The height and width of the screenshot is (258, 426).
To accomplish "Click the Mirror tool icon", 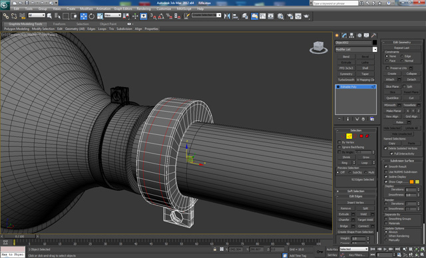I will click(x=227, y=16).
